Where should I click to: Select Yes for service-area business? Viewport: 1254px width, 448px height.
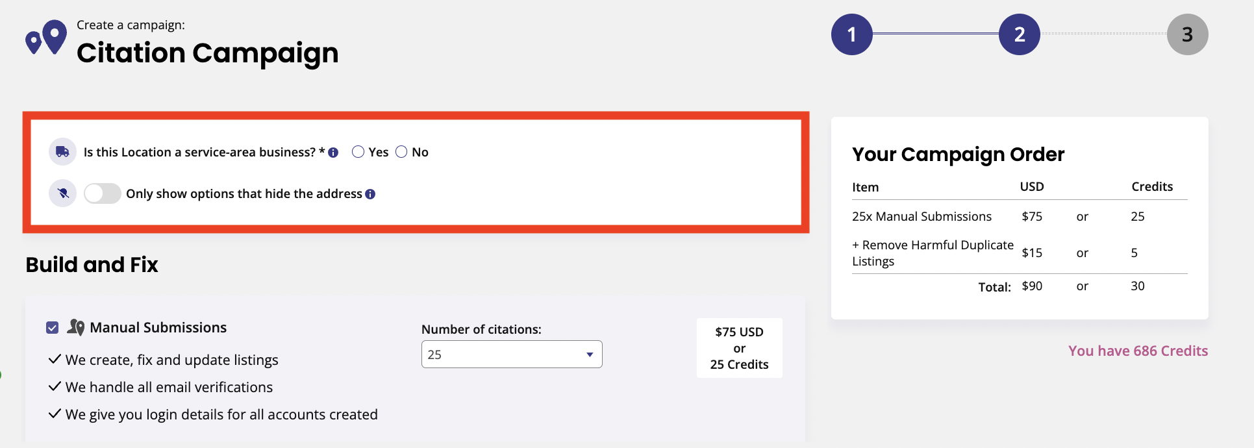[358, 152]
